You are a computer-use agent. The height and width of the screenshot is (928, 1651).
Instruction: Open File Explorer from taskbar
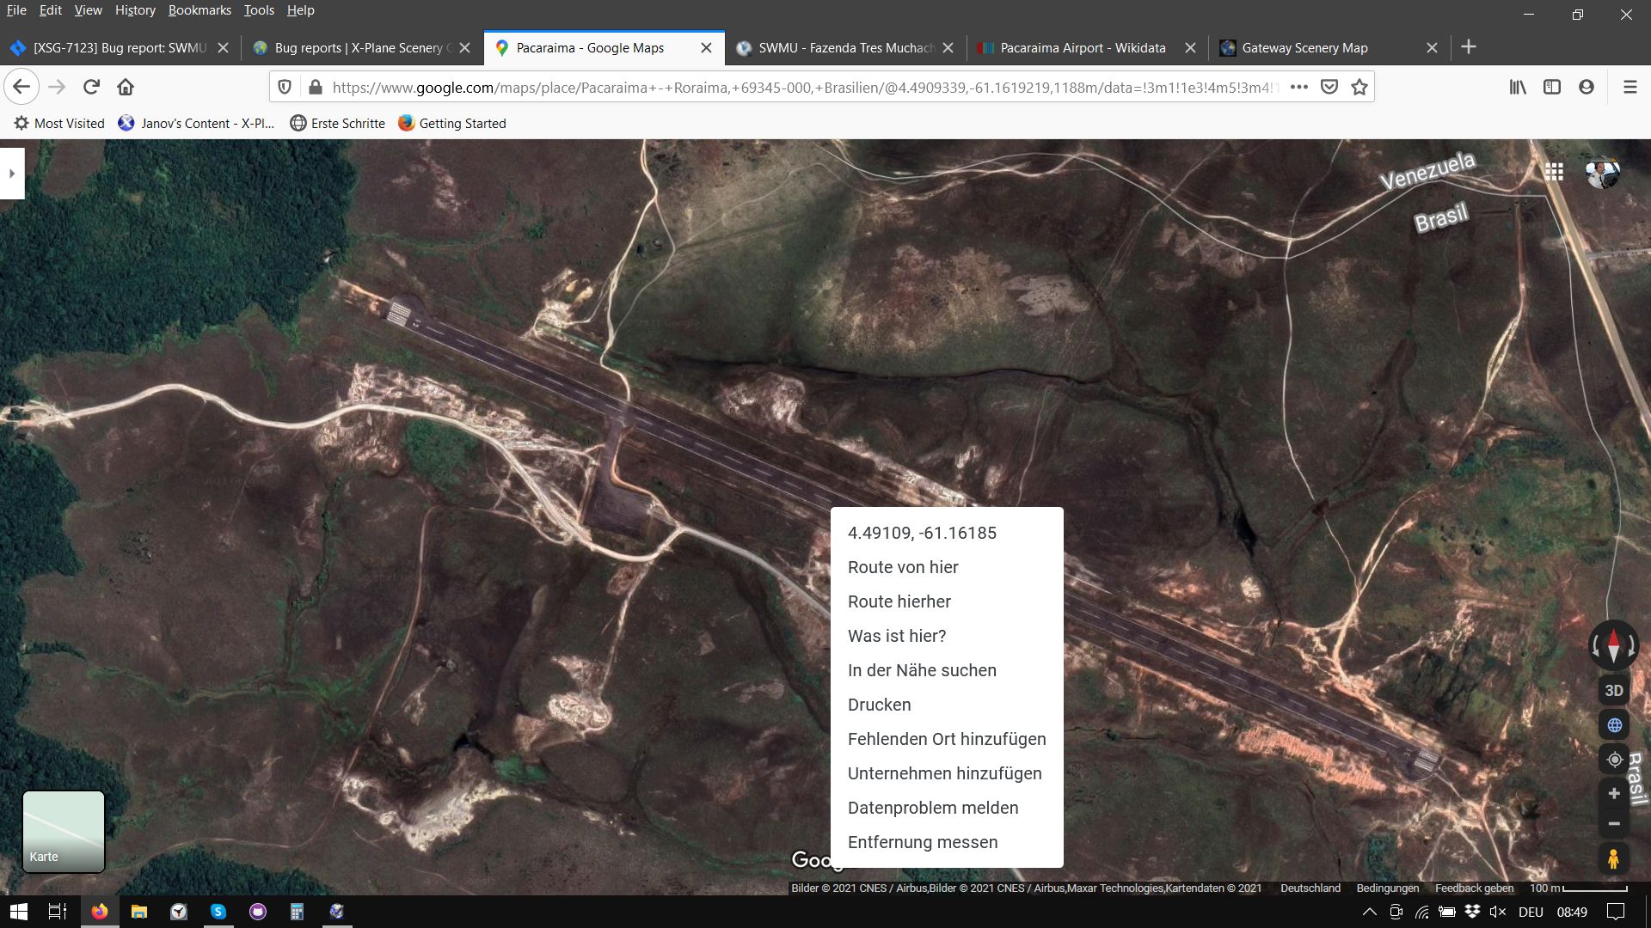pos(138,912)
